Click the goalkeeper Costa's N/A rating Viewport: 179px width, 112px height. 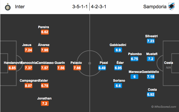[x=168, y=68]
